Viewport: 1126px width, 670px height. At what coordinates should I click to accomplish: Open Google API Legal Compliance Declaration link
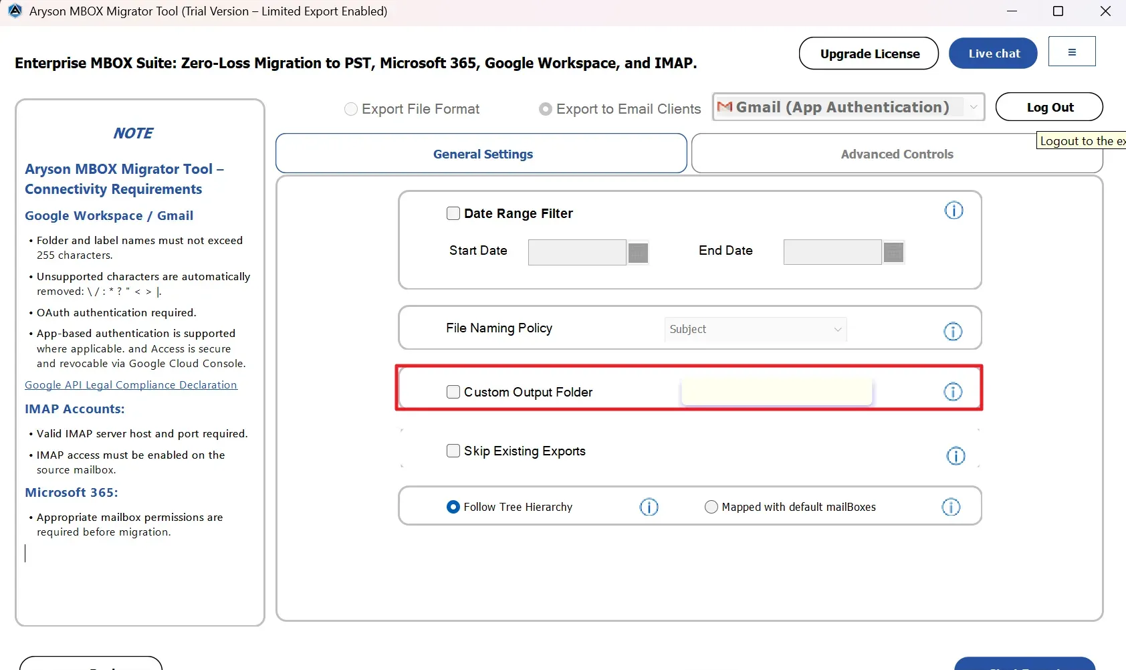(131, 385)
